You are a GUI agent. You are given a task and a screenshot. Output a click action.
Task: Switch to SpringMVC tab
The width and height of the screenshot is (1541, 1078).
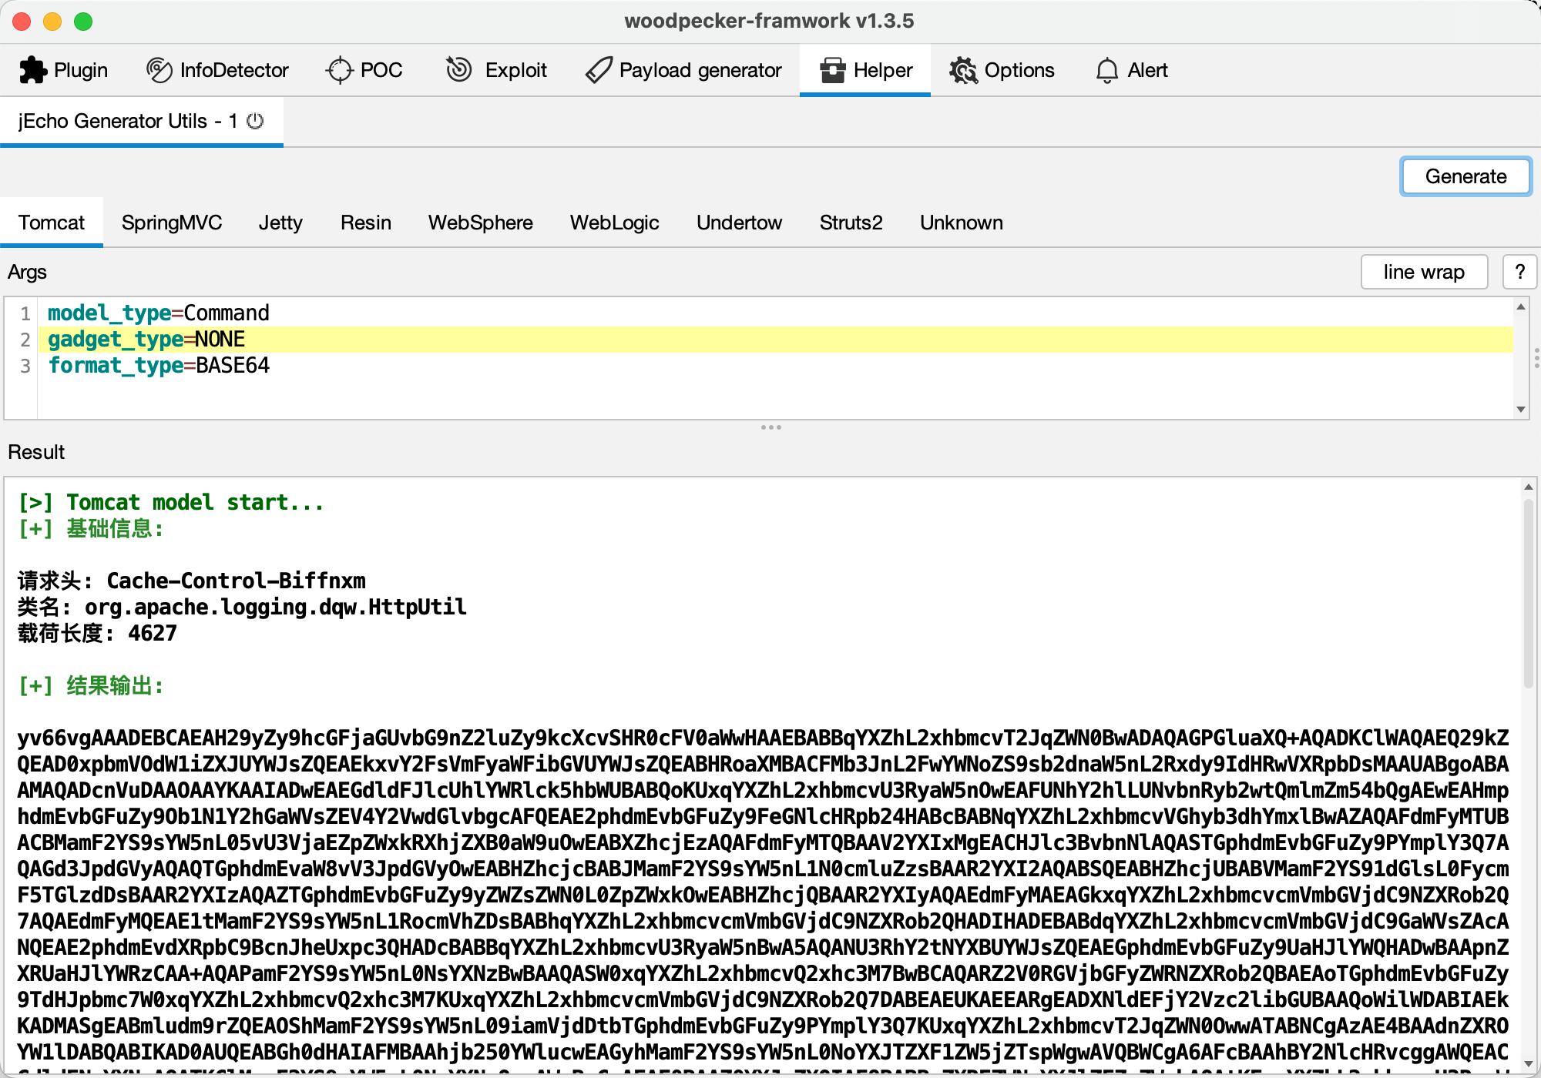pyautogui.click(x=173, y=221)
